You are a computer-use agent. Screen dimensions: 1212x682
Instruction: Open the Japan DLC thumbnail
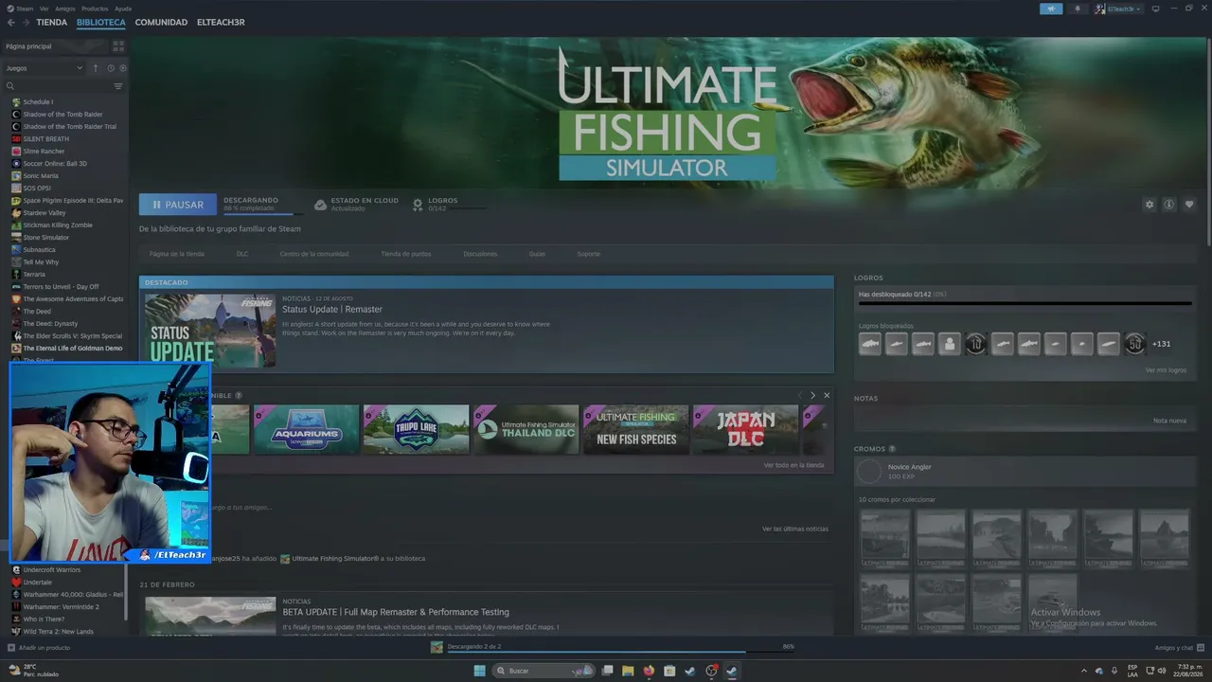point(745,429)
